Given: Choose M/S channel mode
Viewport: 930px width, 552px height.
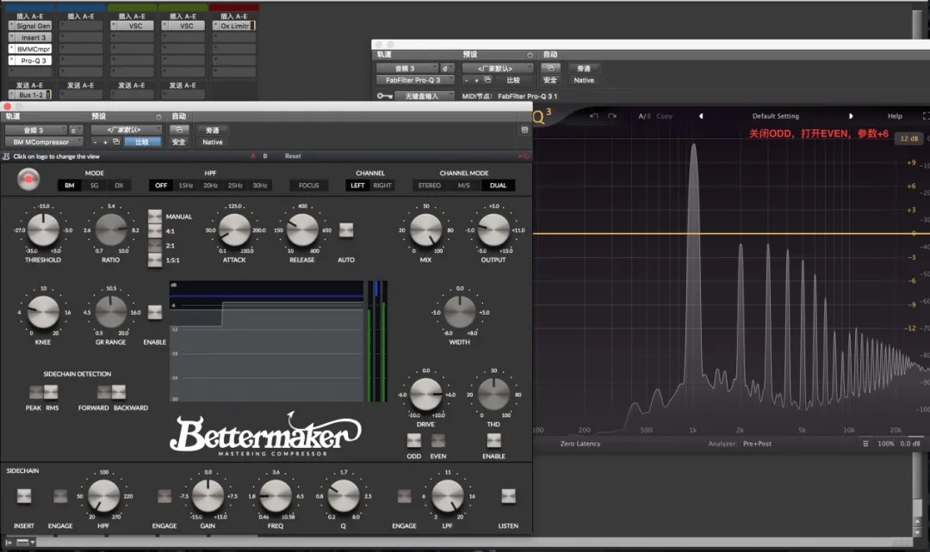Looking at the screenshot, I should point(464,186).
